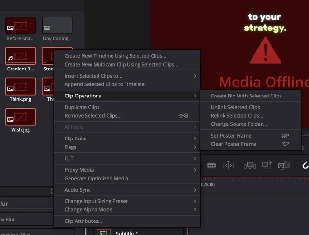Click the Media Offline viewer frame
Screen dimensions: 309x235
230,65
